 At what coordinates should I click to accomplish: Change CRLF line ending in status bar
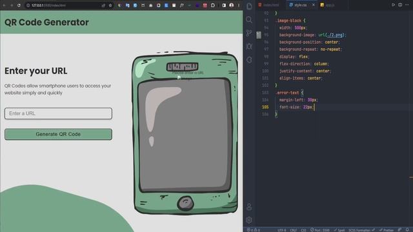tap(293, 230)
